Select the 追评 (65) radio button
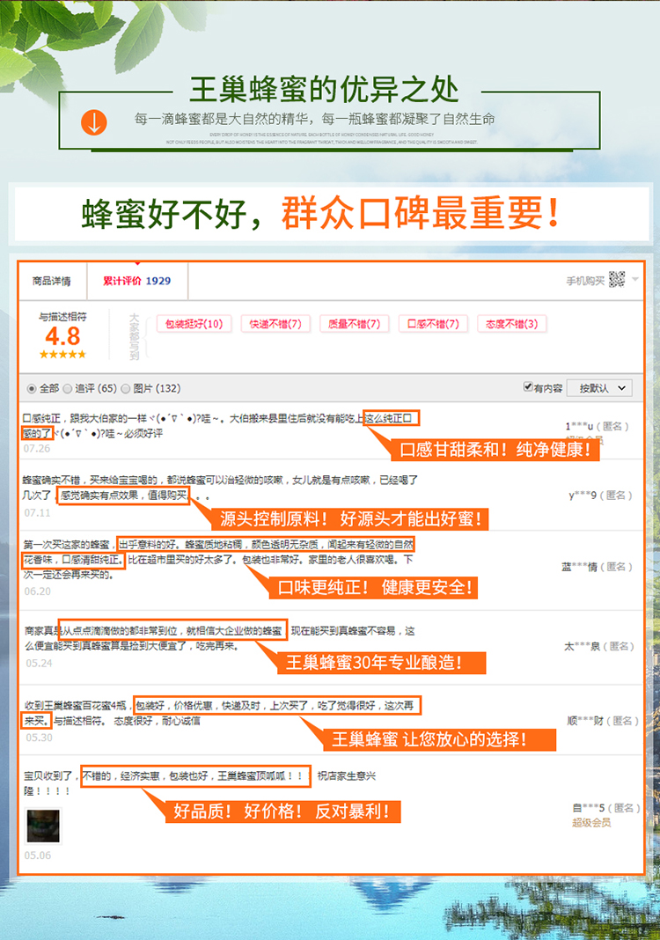Viewport: 660px width, 940px height. pos(68,388)
